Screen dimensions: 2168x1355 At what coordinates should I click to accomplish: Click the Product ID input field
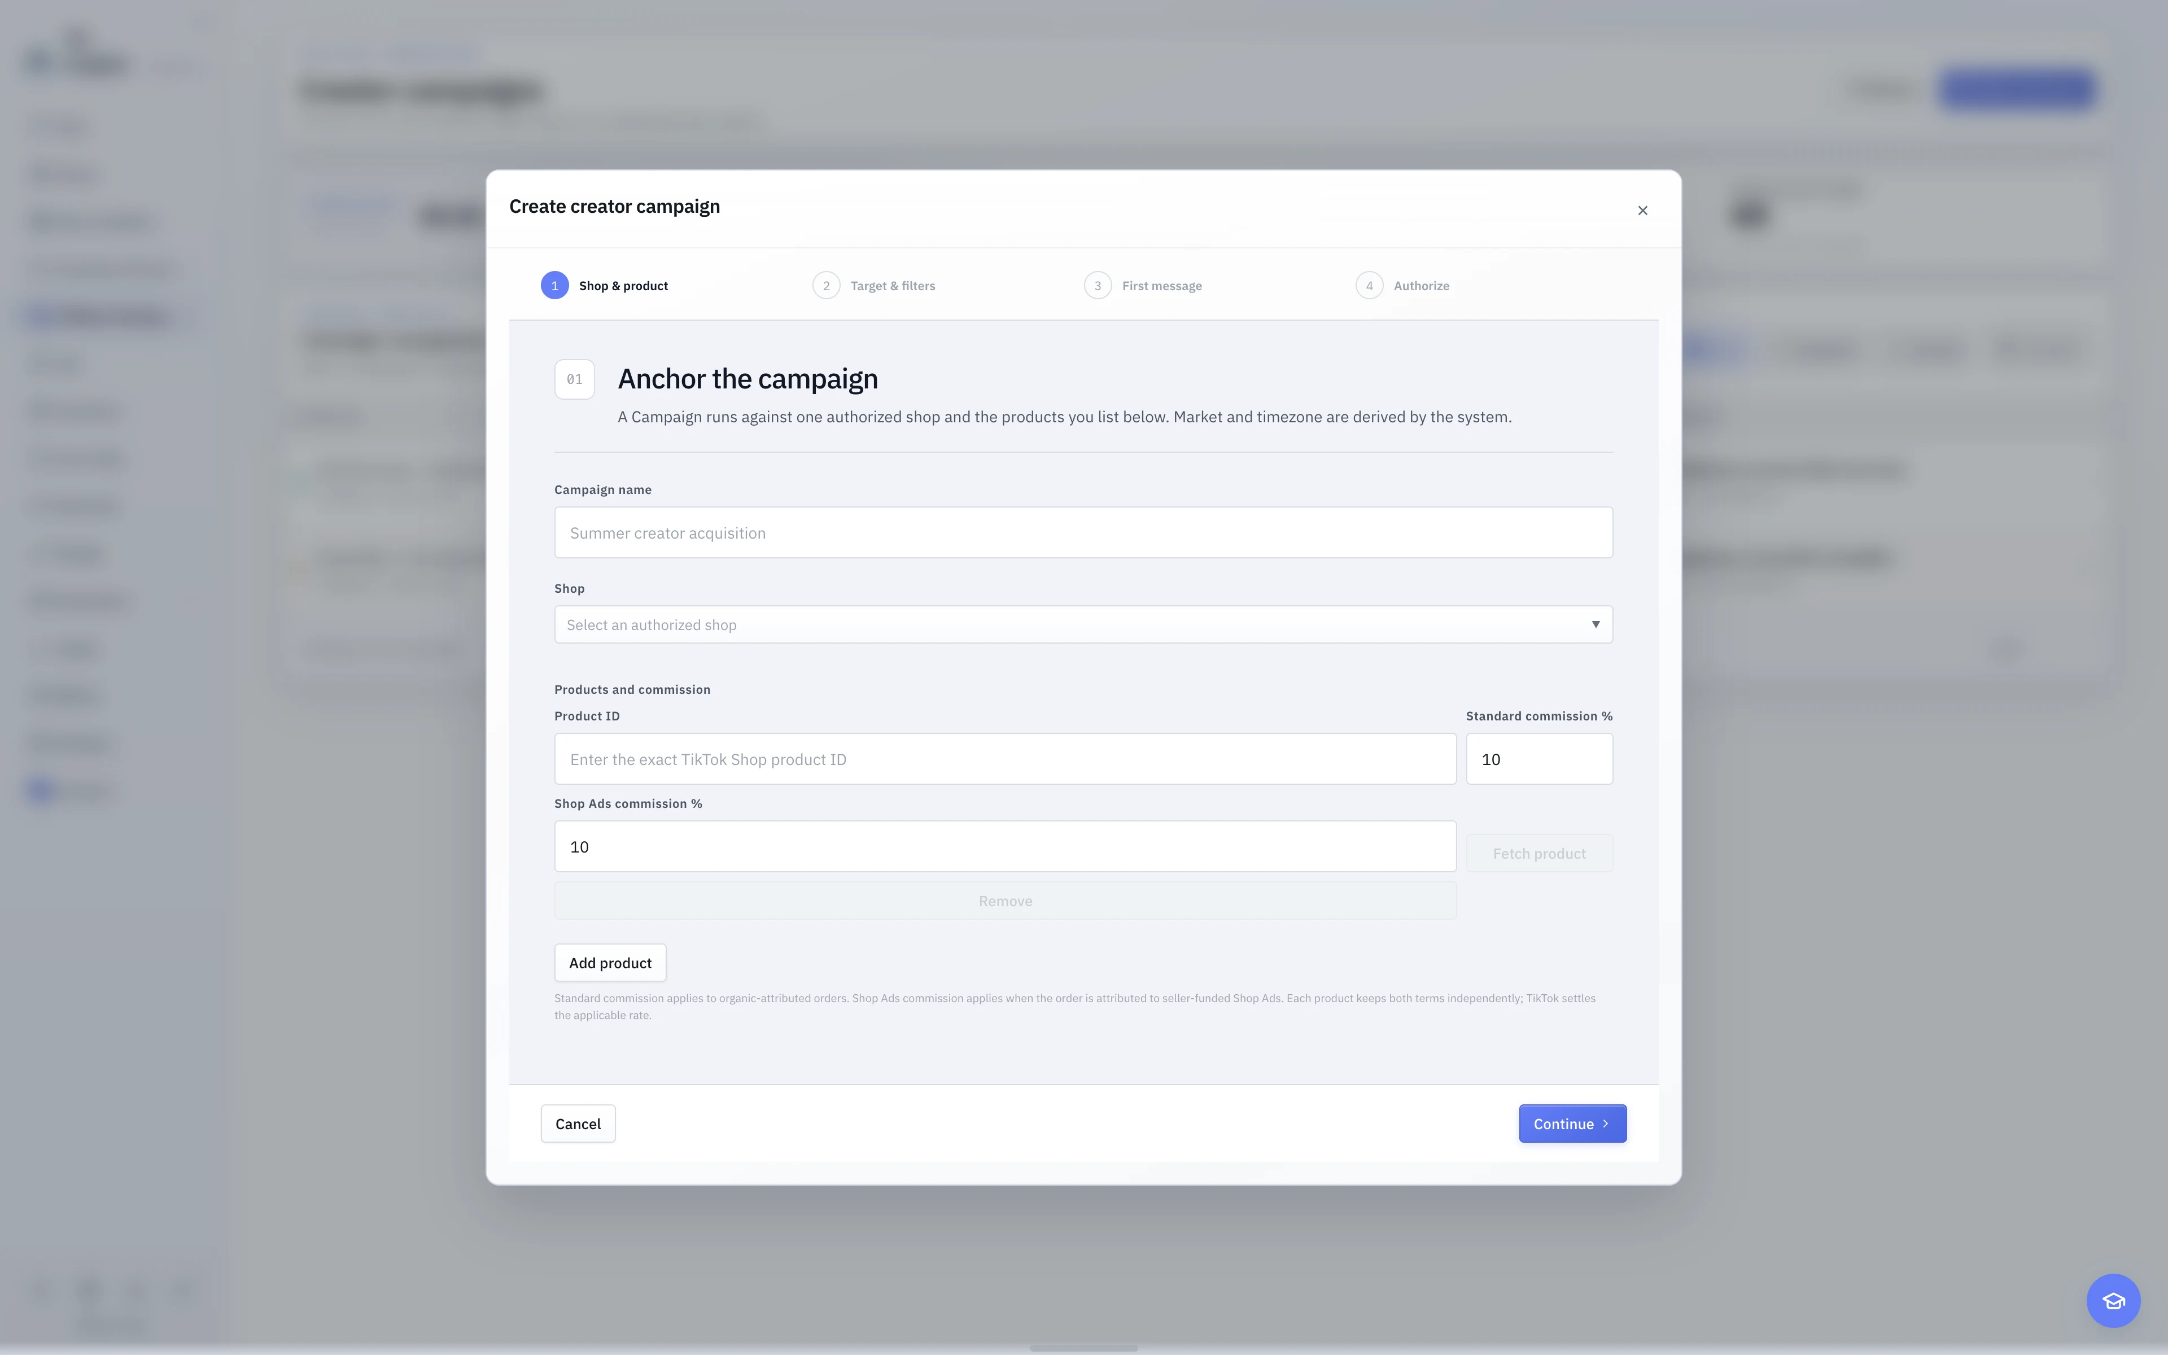click(1005, 759)
